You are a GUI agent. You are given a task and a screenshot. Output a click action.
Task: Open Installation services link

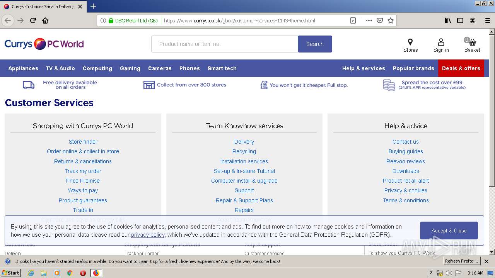coord(244,161)
